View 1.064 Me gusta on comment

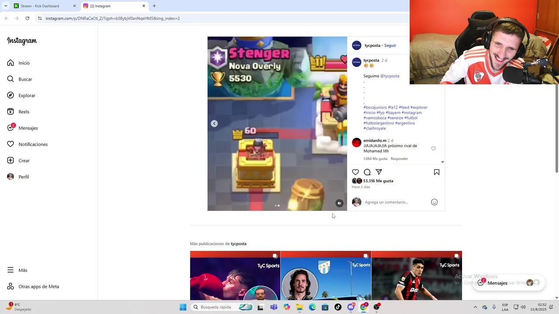(375, 159)
